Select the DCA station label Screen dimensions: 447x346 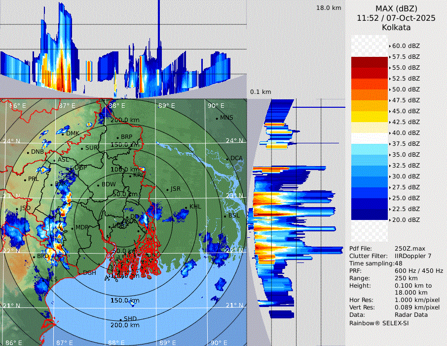click(x=237, y=158)
